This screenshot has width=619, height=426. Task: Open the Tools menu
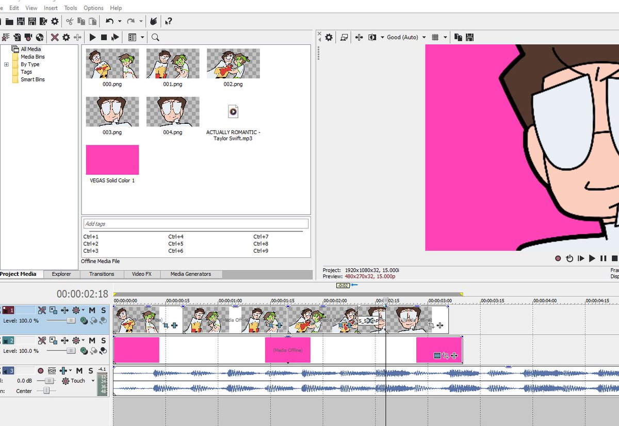click(x=71, y=8)
